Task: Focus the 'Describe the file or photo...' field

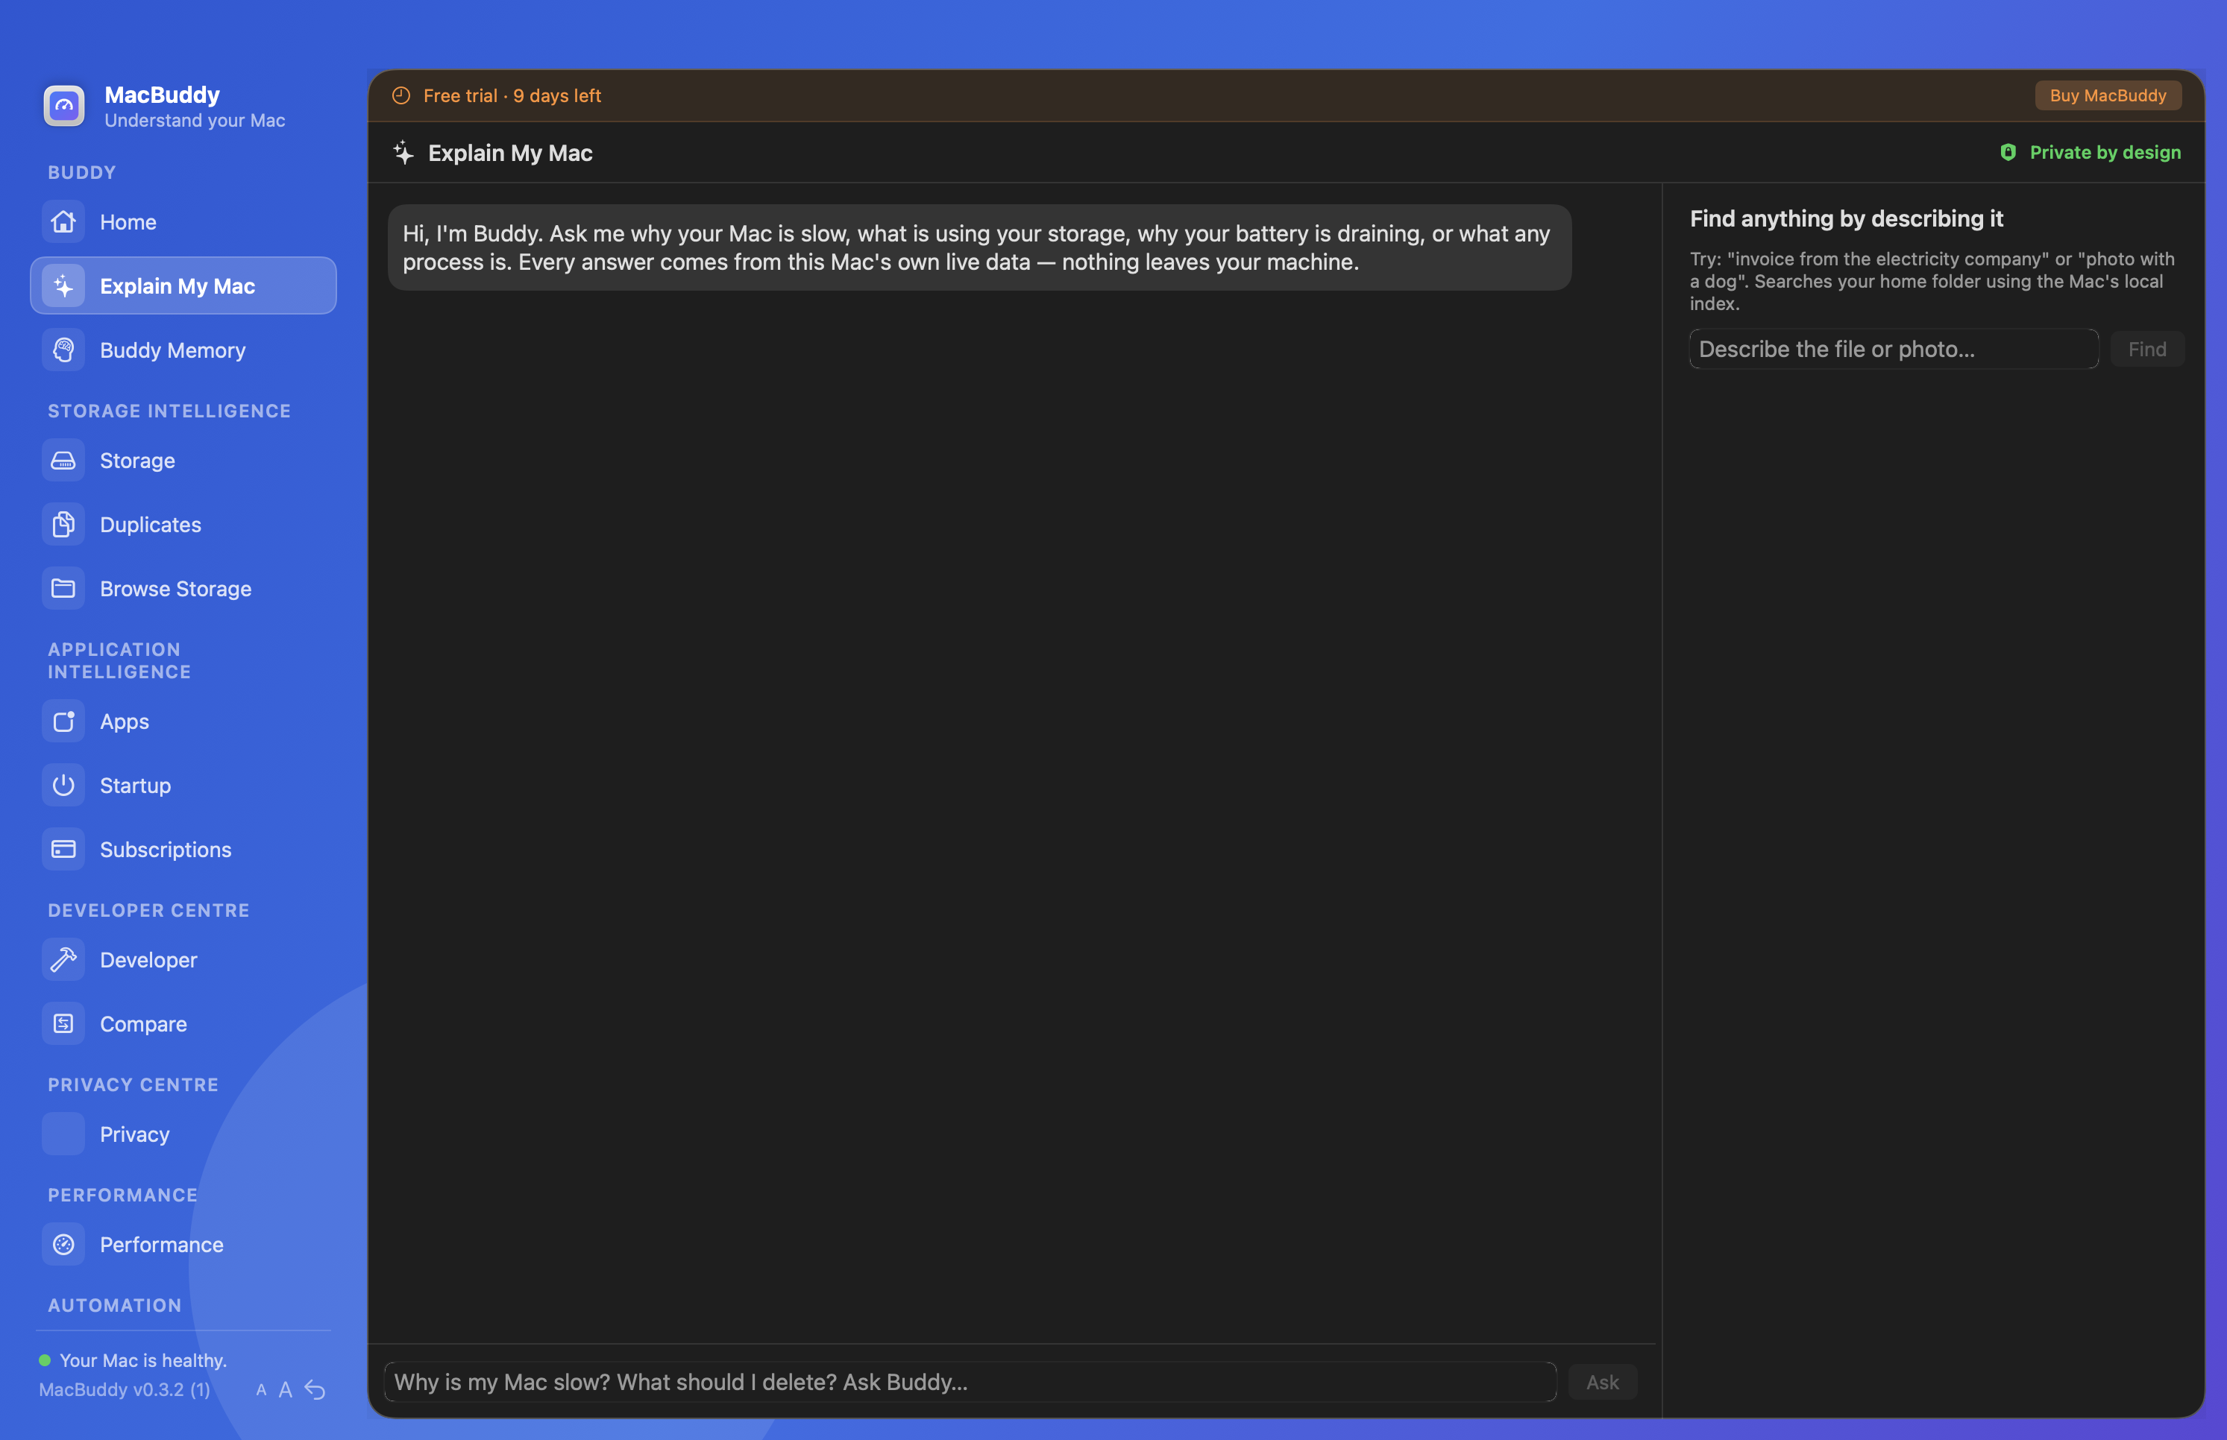Action: tap(1894, 349)
